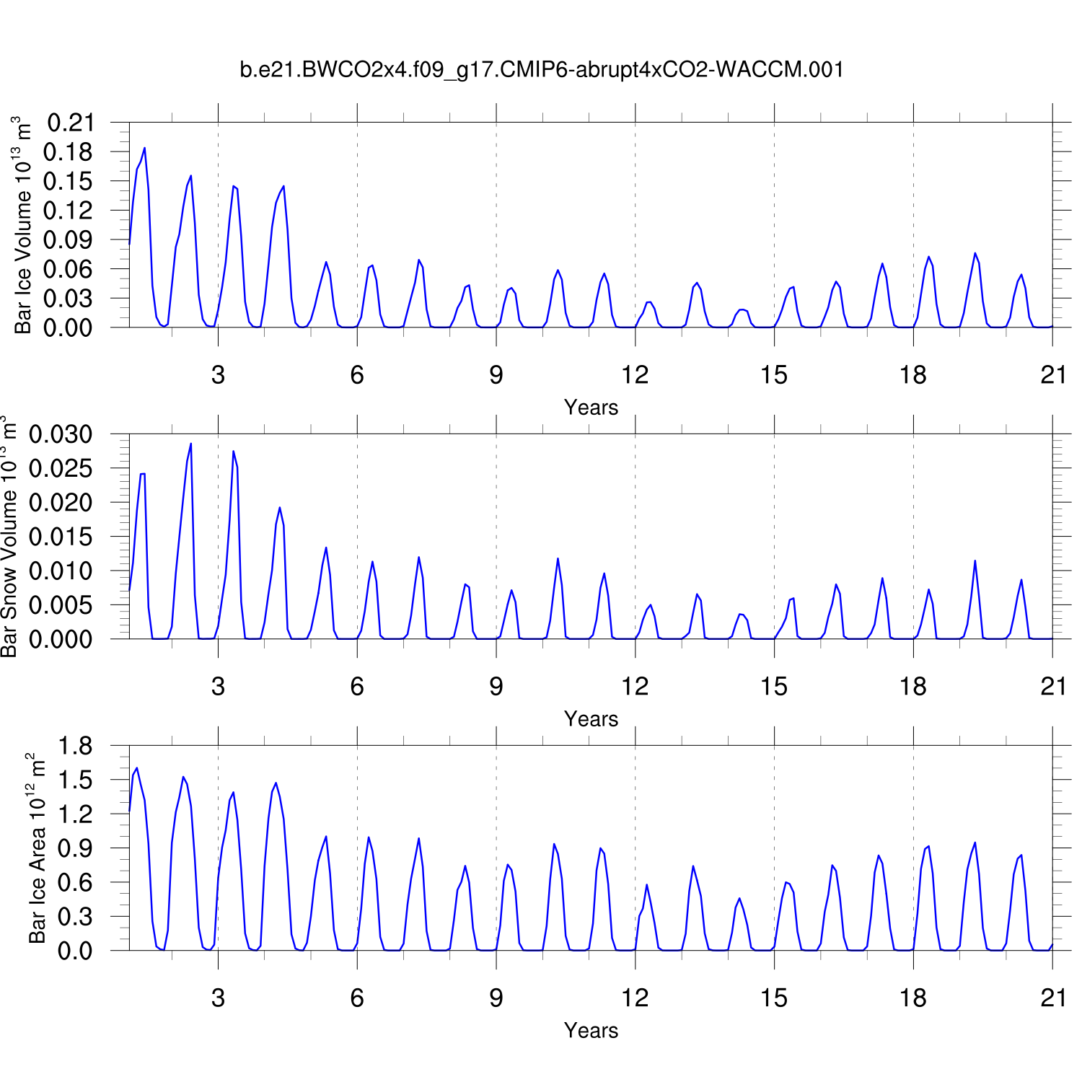
Task: Click the 1.8 tick label on ice area axis
Action: coord(75,746)
